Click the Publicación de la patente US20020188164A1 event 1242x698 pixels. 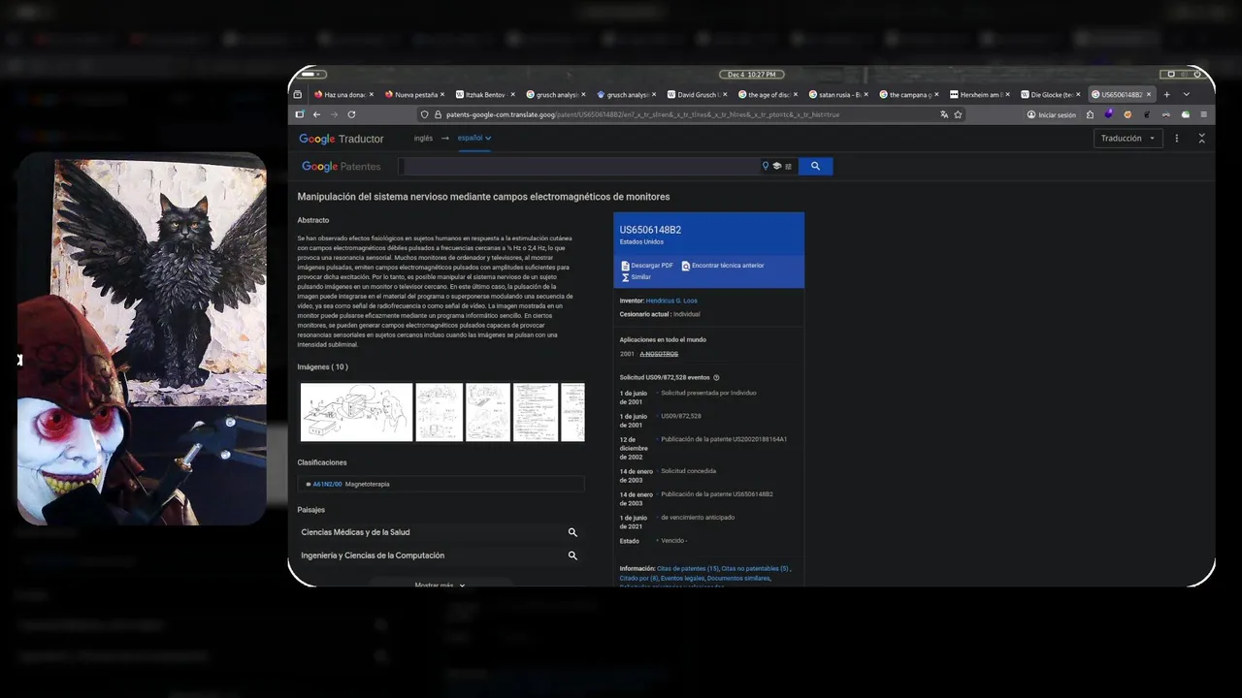[724, 439]
